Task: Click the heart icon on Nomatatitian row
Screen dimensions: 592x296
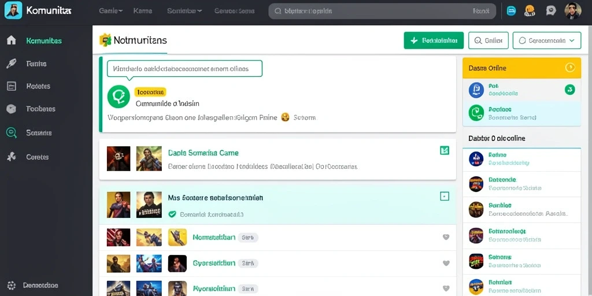Action: coord(446,237)
